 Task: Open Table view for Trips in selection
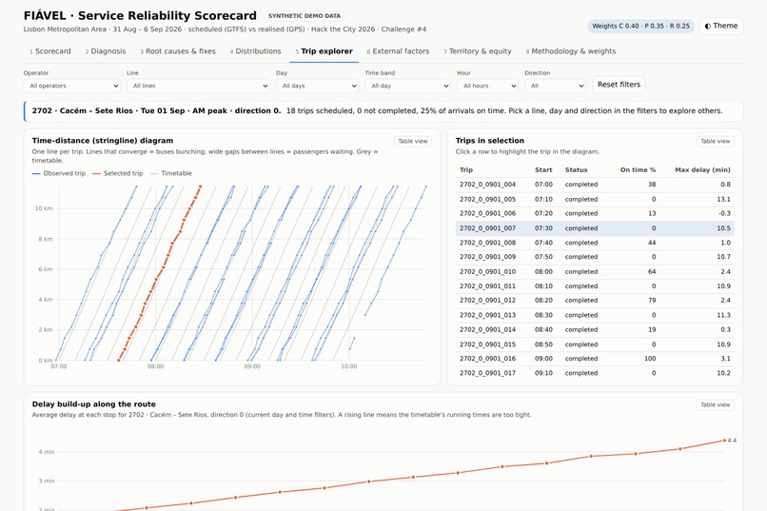[716, 142]
